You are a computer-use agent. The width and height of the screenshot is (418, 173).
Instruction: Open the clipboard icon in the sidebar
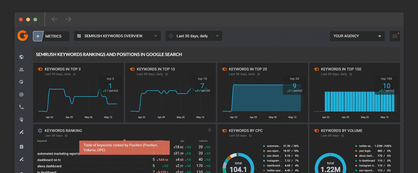click(x=22, y=147)
